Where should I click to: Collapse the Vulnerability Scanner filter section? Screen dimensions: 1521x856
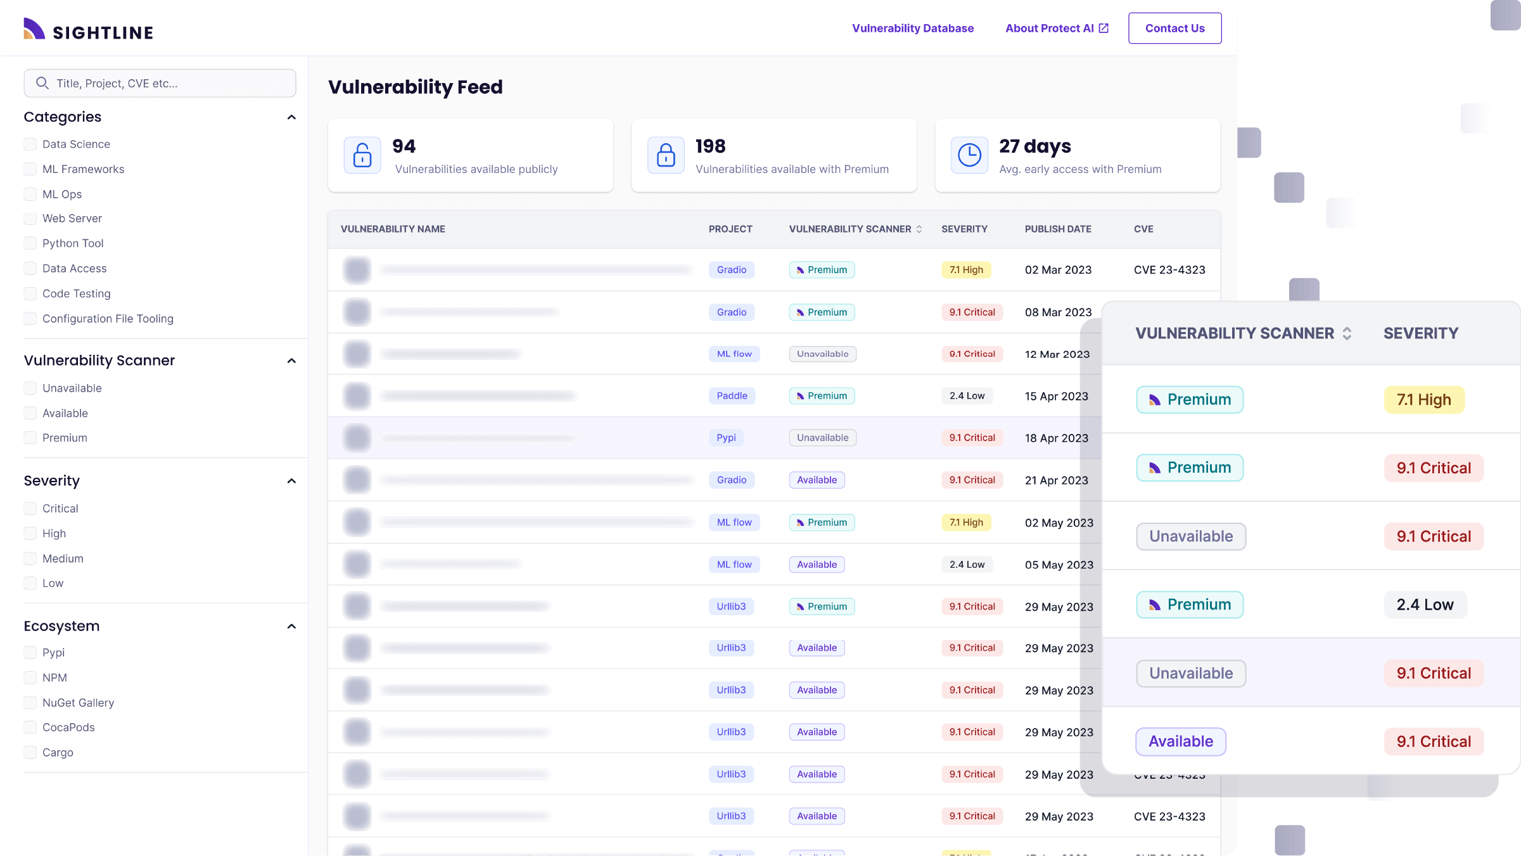(291, 361)
